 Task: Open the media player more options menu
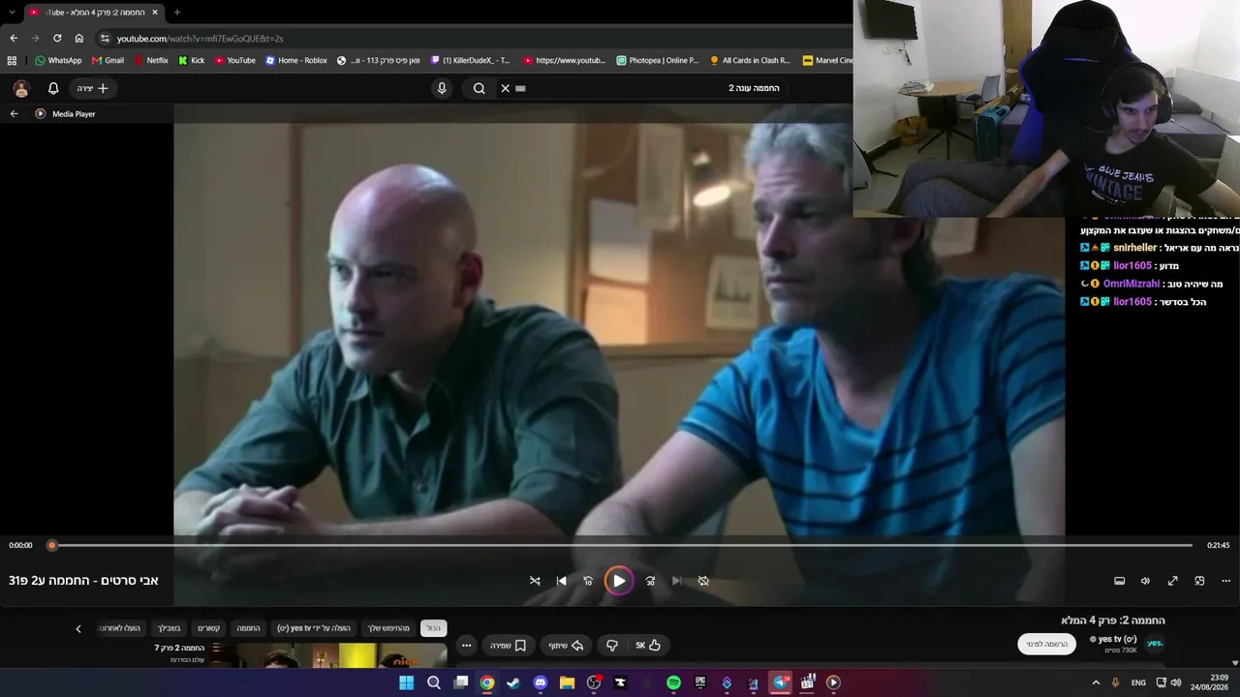1225,581
